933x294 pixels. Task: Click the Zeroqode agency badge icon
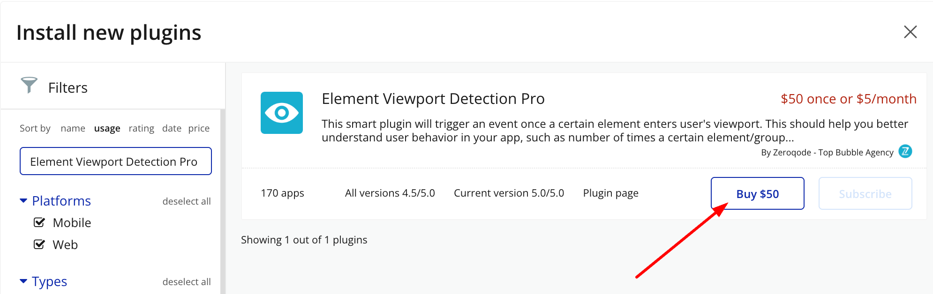coord(905,152)
